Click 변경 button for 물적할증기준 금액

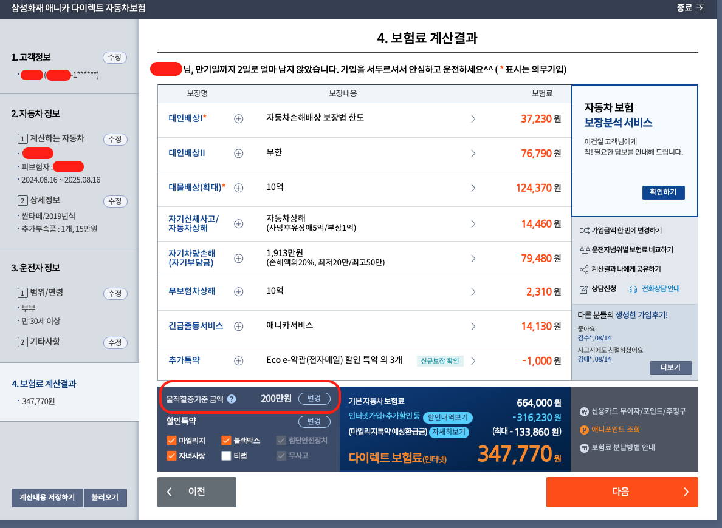[x=314, y=398]
